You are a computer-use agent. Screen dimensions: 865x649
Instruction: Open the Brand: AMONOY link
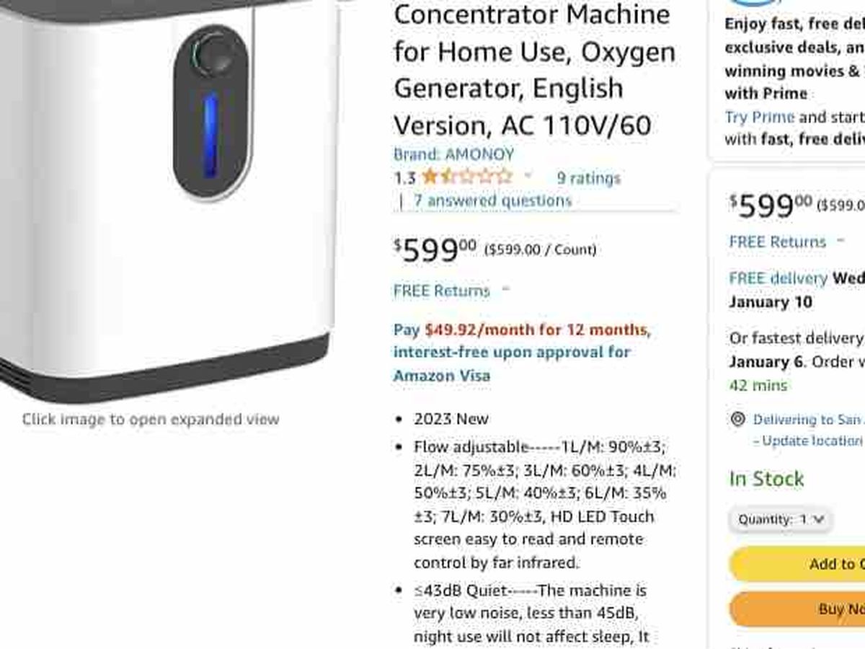(x=453, y=154)
